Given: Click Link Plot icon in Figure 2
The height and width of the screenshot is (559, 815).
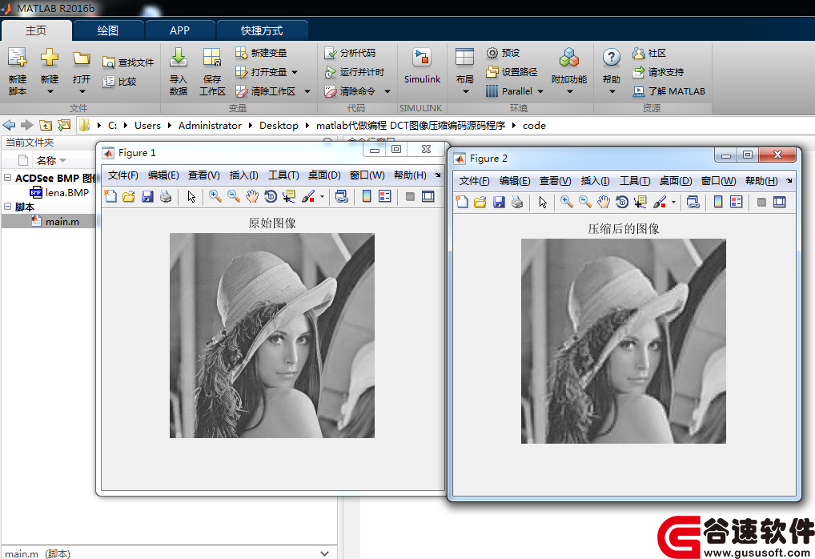Looking at the screenshot, I should (x=693, y=202).
